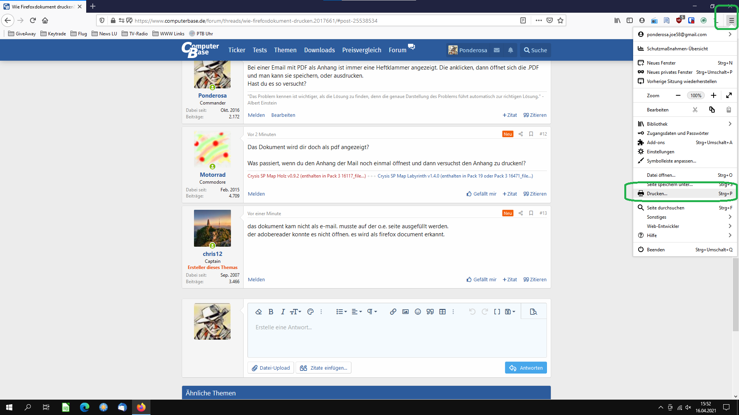Viewport: 739px width, 415px height.
Task: Select Drucken... from the Firefox menu
Action: [x=657, y=194]
